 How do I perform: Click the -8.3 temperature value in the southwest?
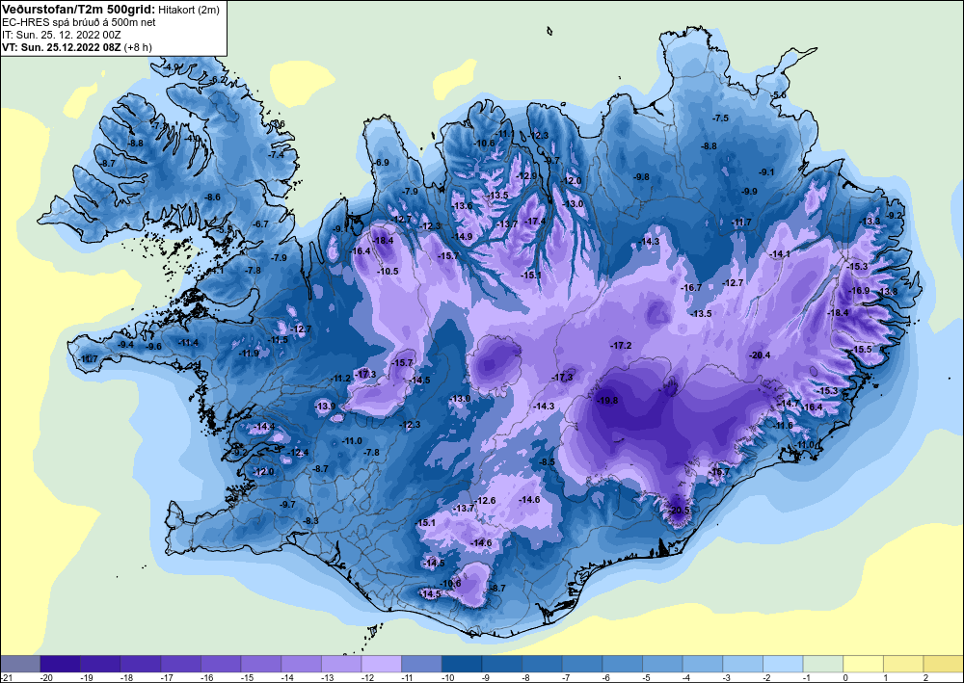pos(311,521)
